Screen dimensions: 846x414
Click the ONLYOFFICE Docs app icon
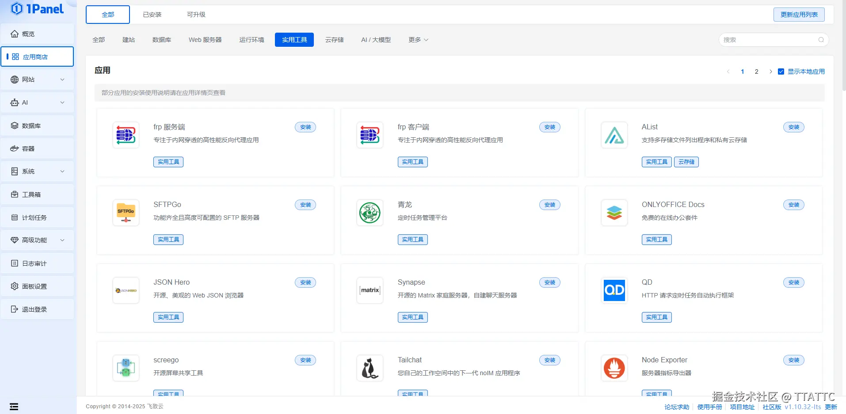pos(614,213)
